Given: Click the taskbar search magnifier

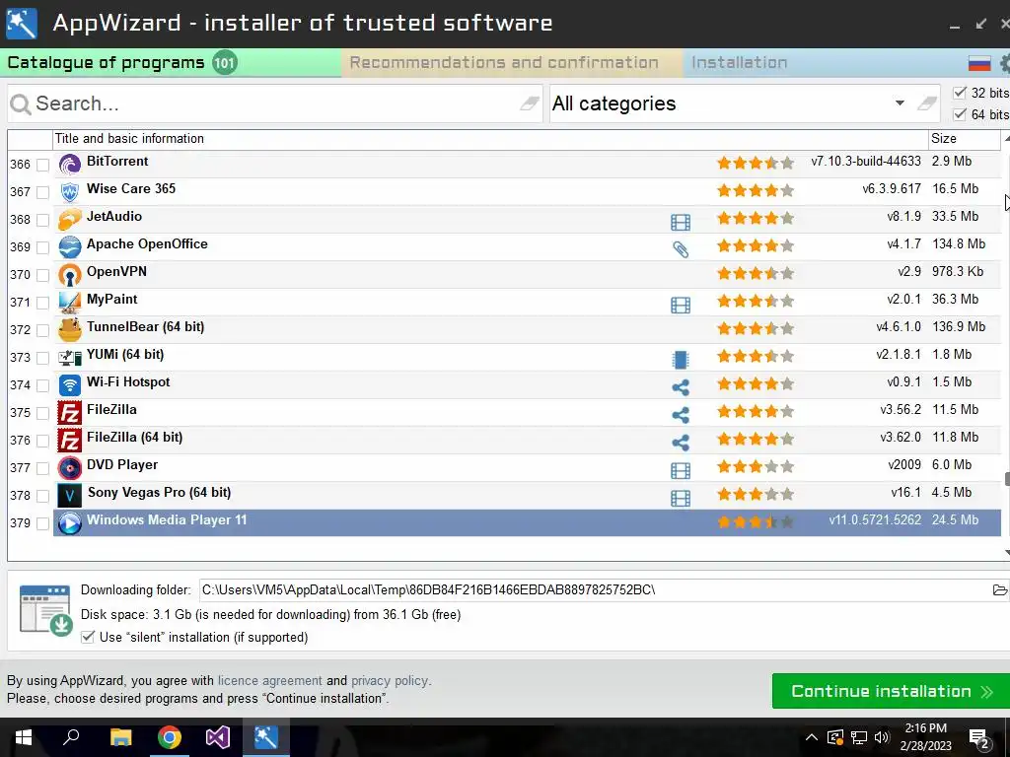Looking at the screenshot, I should tap(71, 735).
